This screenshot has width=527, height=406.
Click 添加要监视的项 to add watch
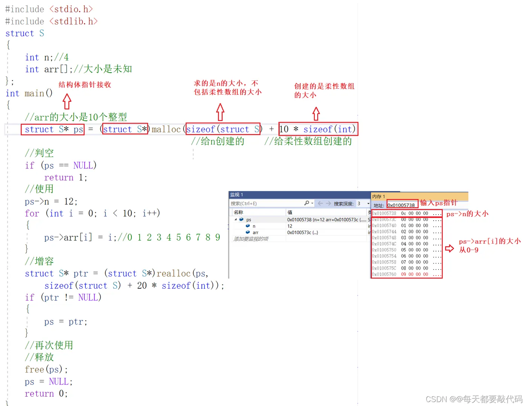coord(251,239)
